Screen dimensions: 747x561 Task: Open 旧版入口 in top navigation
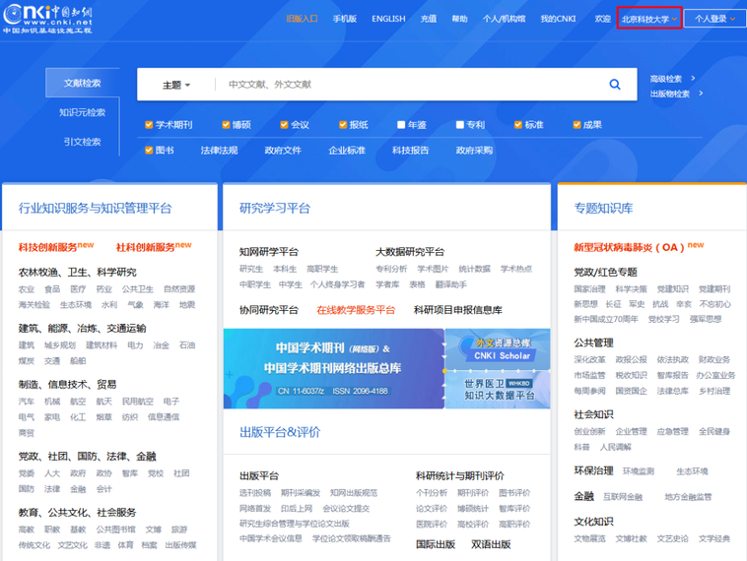pos(302,19)
